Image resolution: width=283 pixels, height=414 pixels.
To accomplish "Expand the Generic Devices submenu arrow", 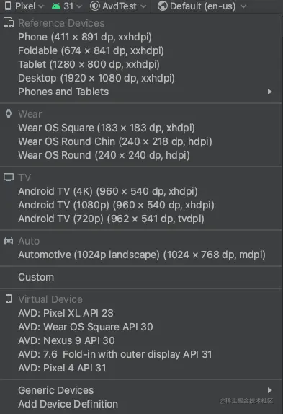I will (269, 390).
